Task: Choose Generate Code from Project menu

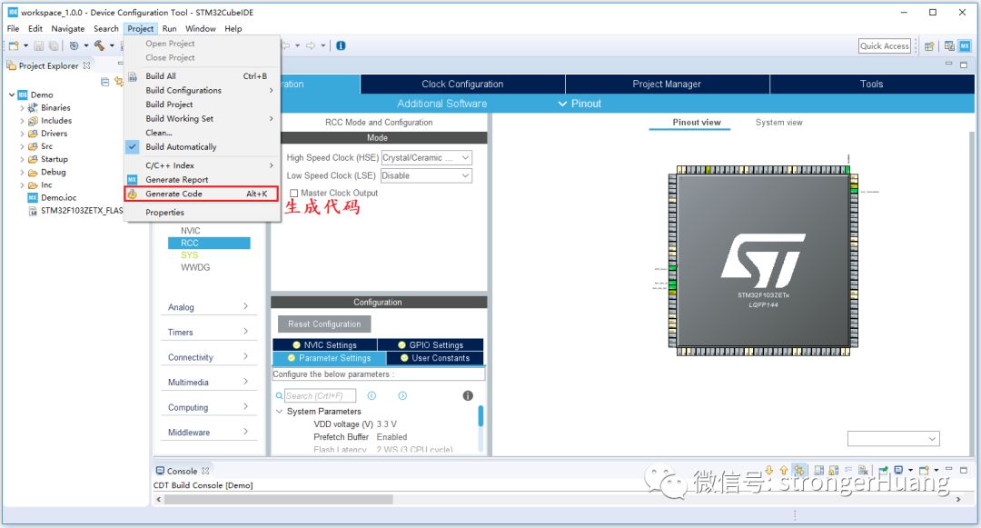Action: pos(202,194)
